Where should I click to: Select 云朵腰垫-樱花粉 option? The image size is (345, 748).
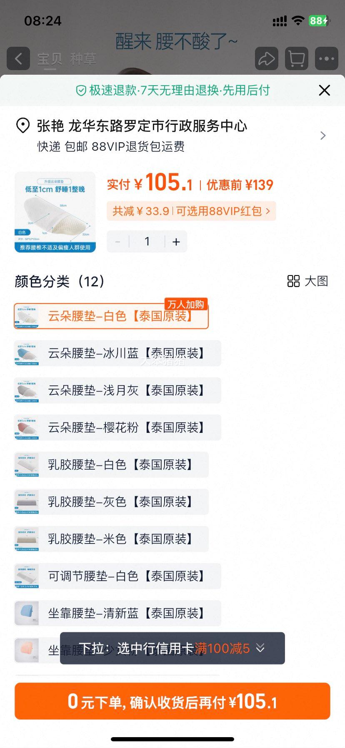117,427
